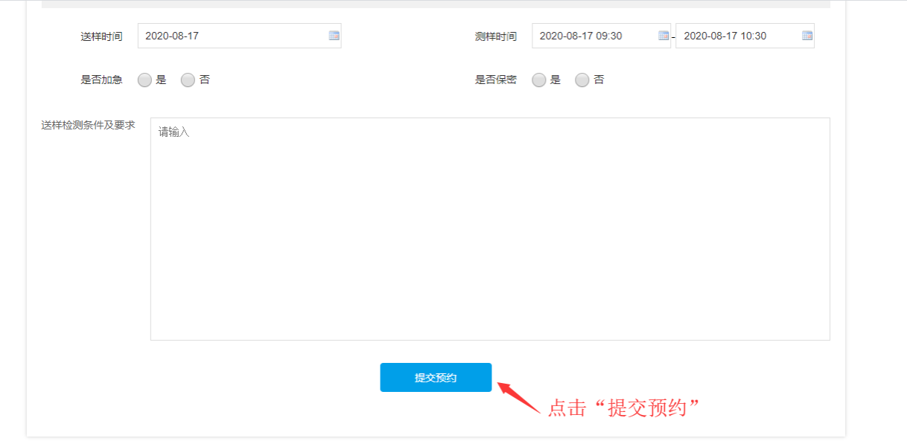
Task: Select 否 for 是否加急
Action: [x=188, y=80]
